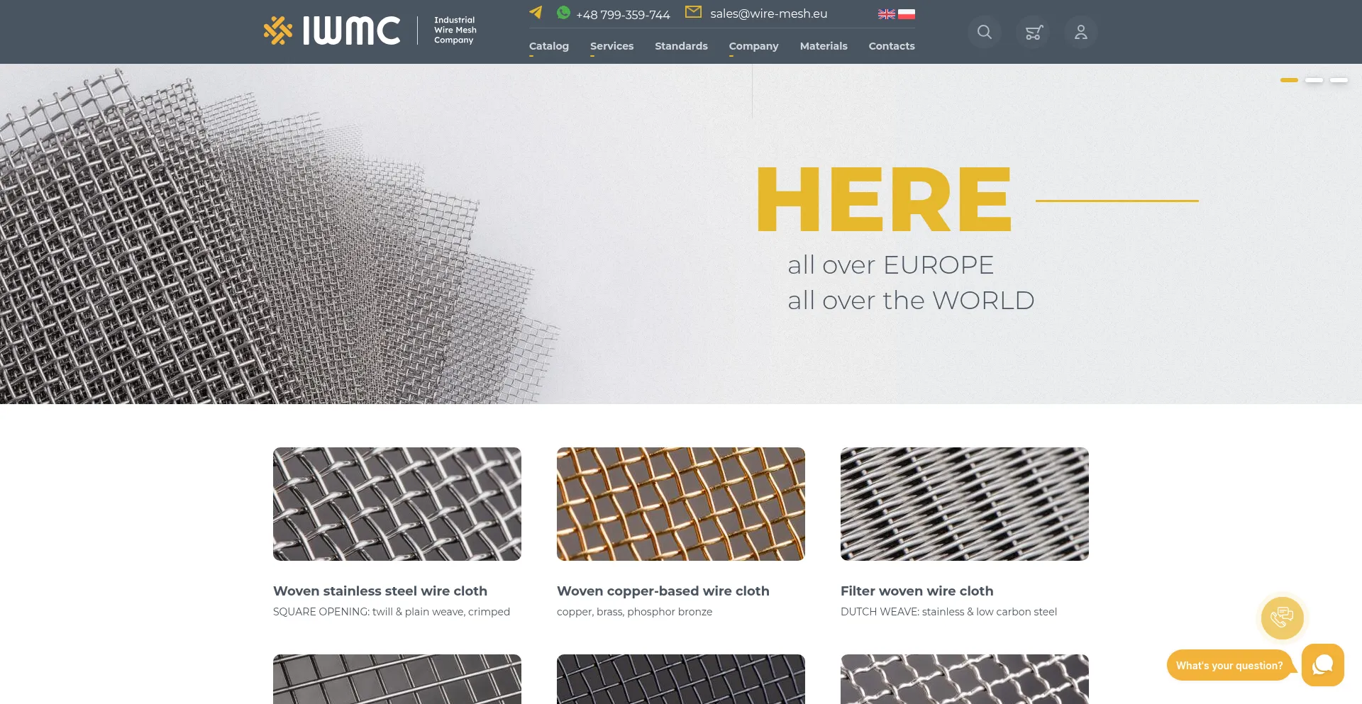
Task: Open the user account icon
Action: [x=1080, y=32]
